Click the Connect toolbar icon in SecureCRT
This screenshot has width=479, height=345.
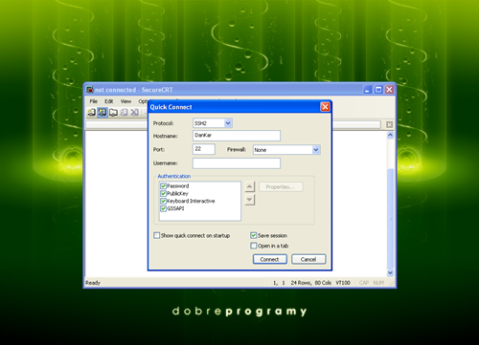click(x=92, y=113)
